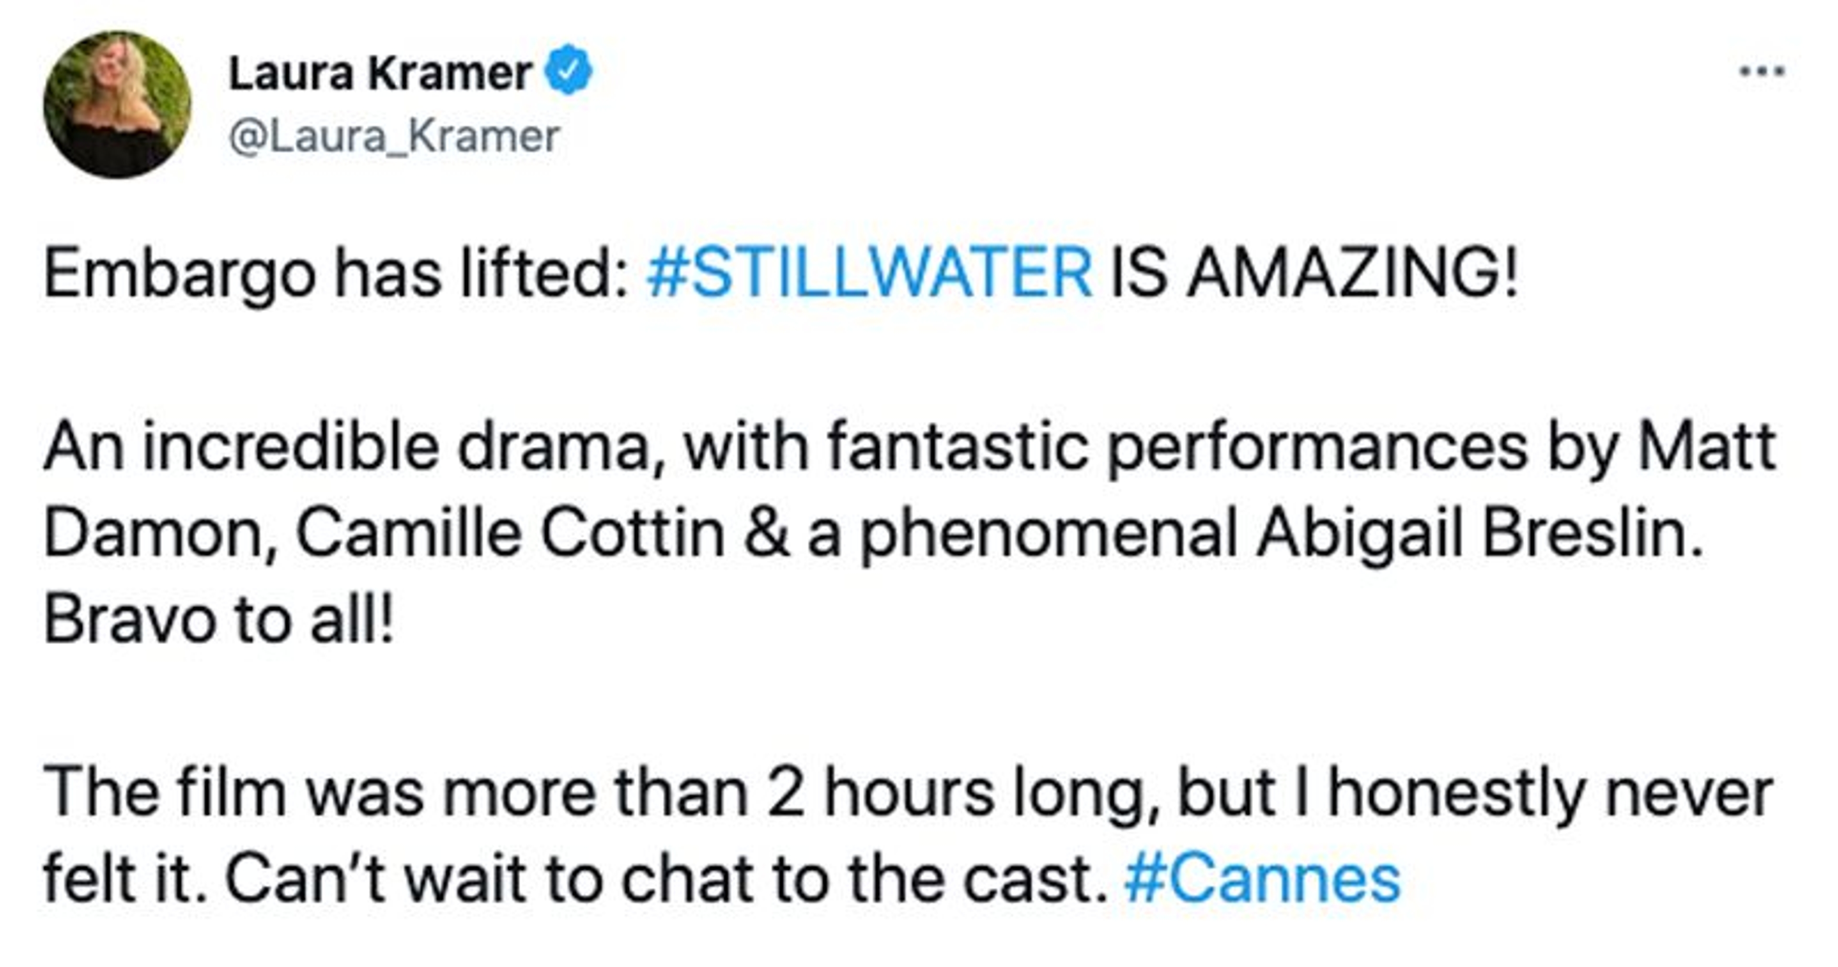Follow the #Cannes hashtag link

pyautogui.click(x=1262, y=880)
